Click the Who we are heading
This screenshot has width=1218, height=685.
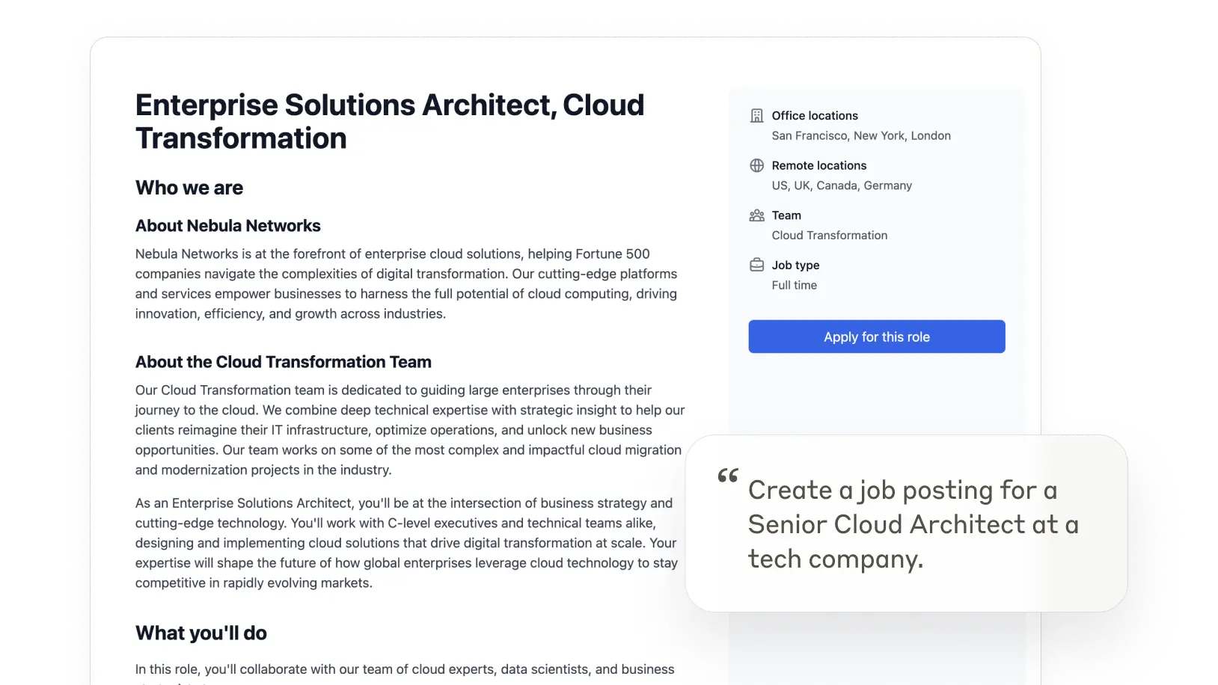(x=189, y=188)
